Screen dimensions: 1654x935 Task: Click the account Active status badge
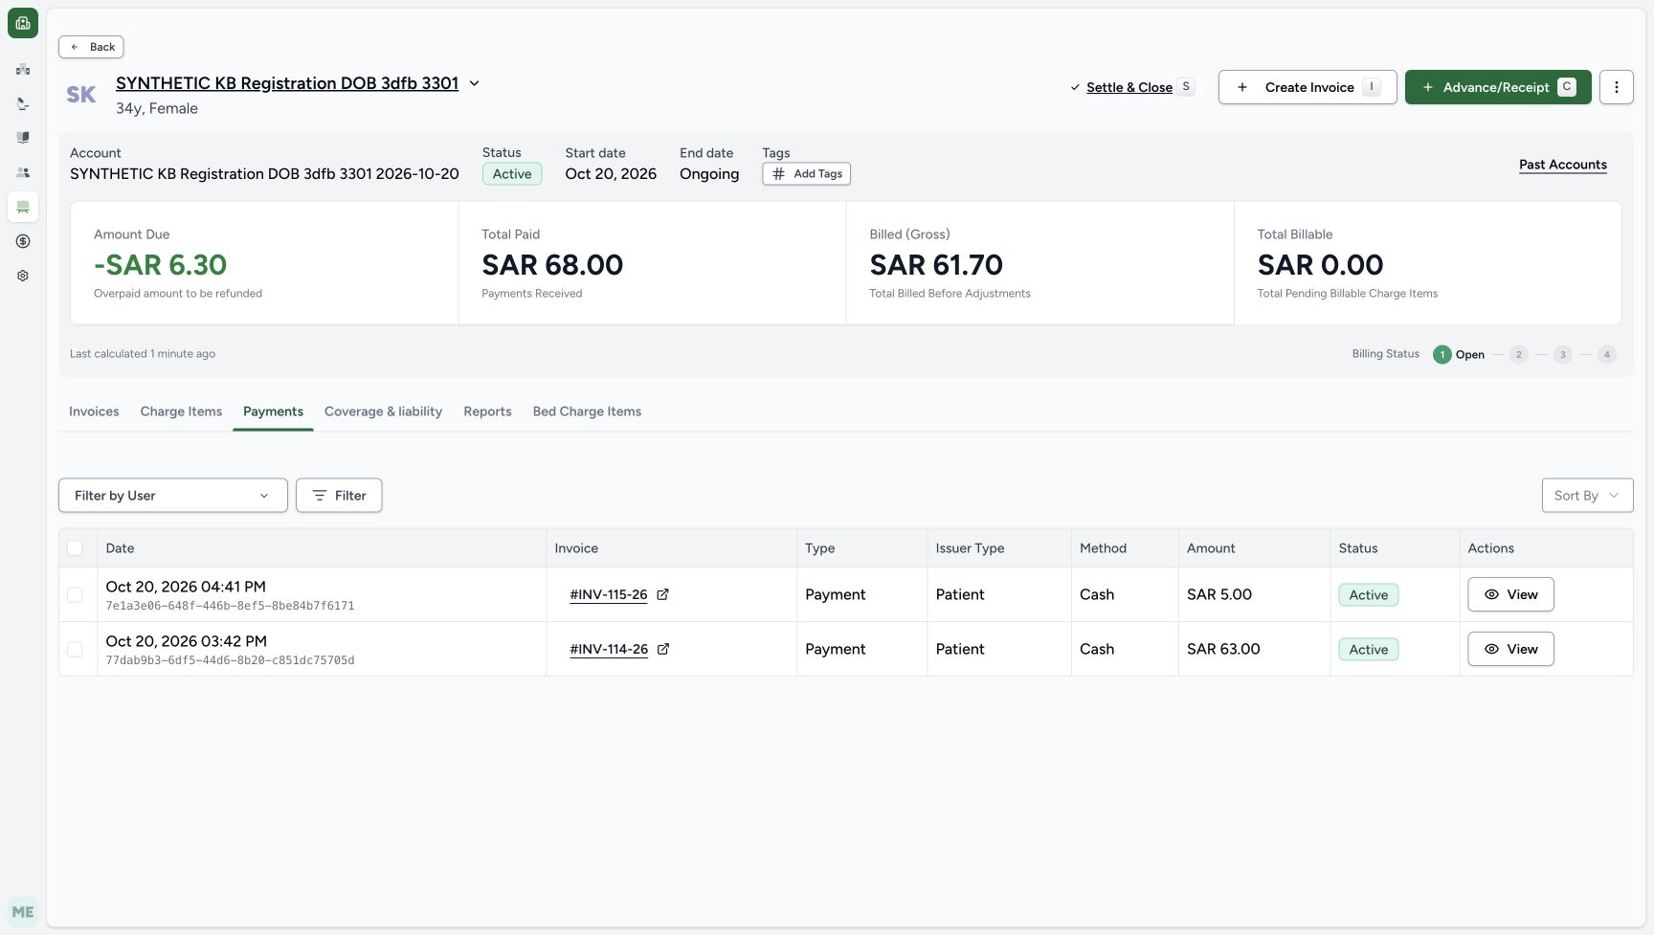point(512,174)
